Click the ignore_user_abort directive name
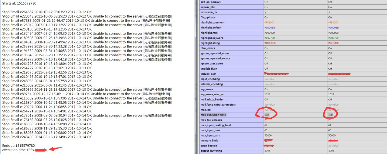Screen dimensions: 387x154 pos(212,64)
